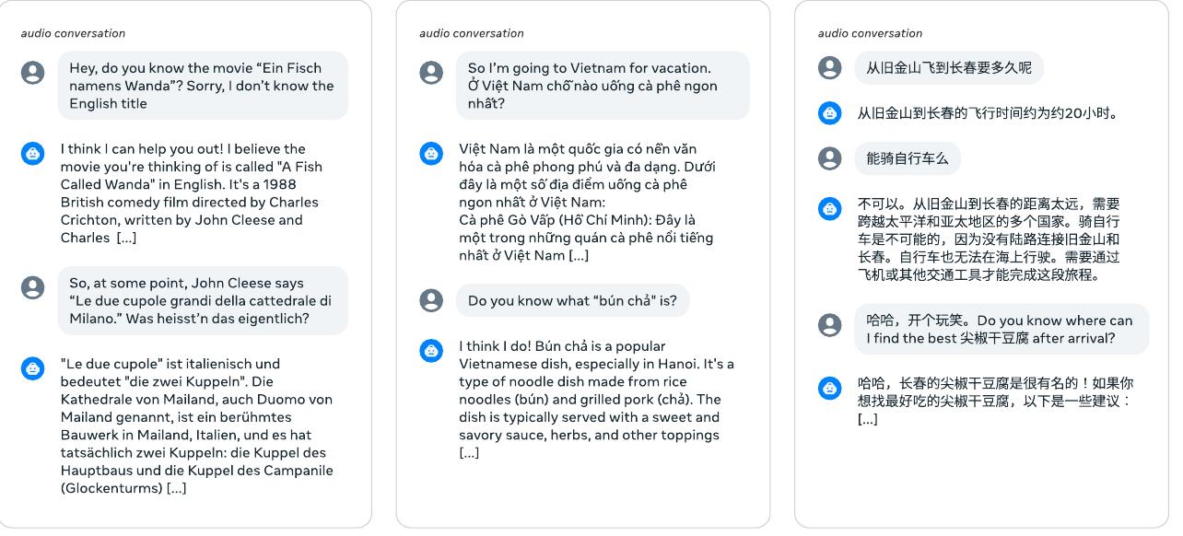Select the user avatar beside the John Cleese quote message
Viewport: 1183px width, 536px height.
point(33,287)
